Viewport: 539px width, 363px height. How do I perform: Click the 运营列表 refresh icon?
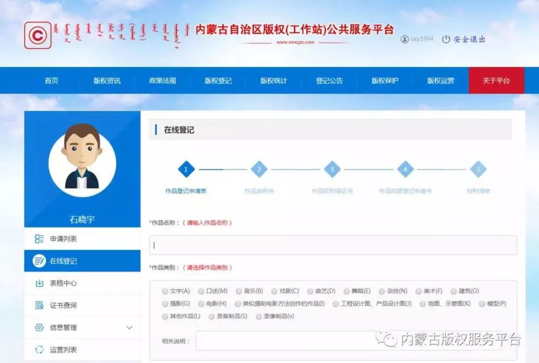click(x=39, y=349)
